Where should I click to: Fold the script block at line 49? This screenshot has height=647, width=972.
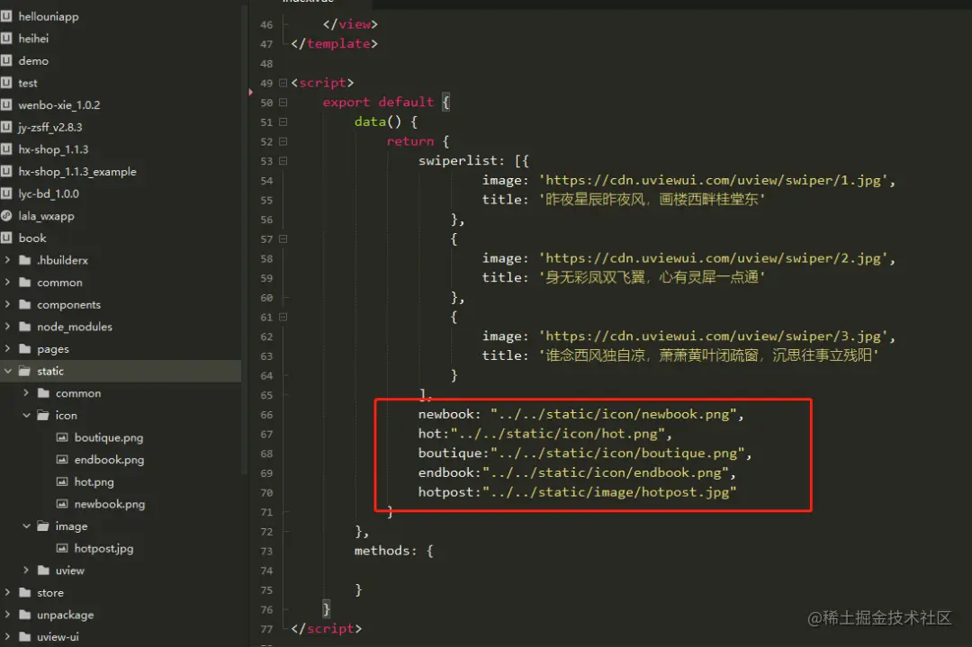coord(283,83)
